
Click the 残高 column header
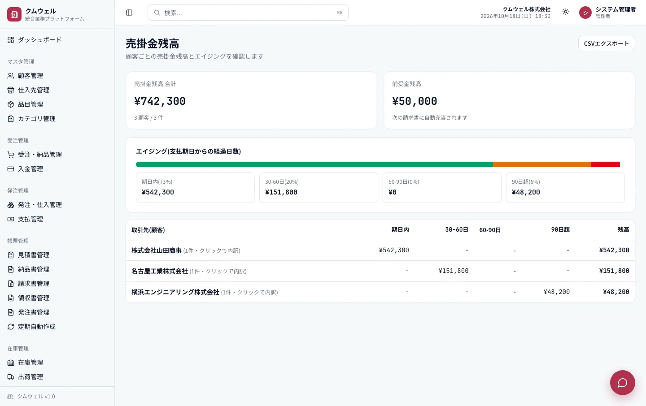point(624,229)
